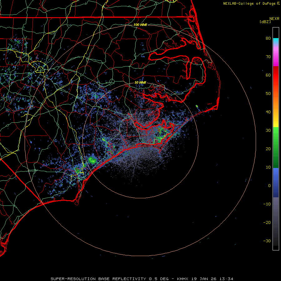Click the 50 NMI range ring label
This screenshot has width=281, height=281.
pyautogui.click(x=140, y=82)
